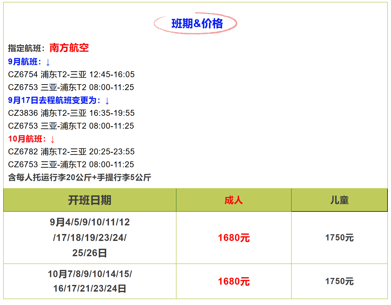
Task: Click the 儿童 column header
Action: 339,200
